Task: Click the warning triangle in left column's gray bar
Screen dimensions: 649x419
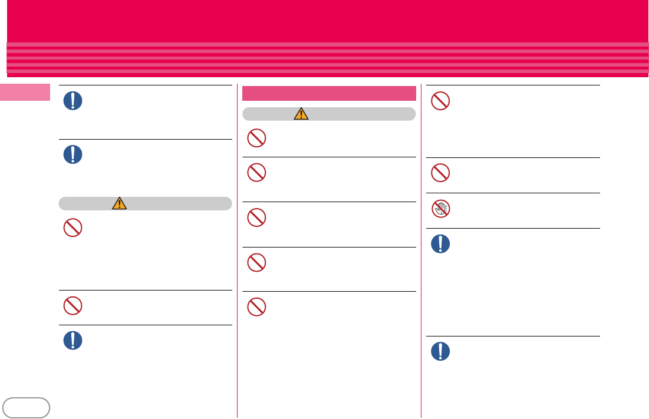Action: click(x=120, y=203)
